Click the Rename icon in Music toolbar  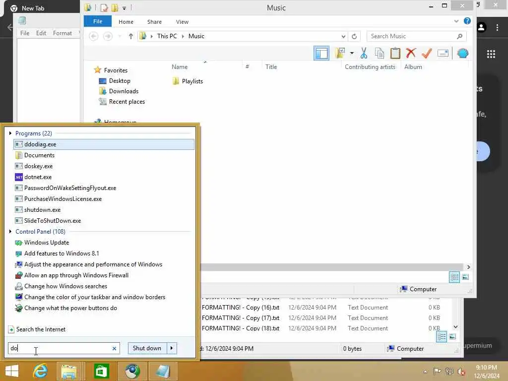(x=443, y=53)
